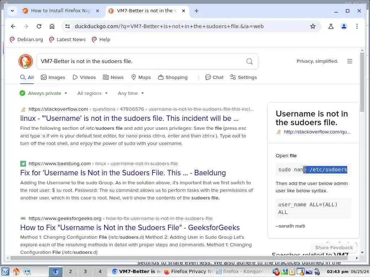Click the '--sanath meti' attribution text
The height and width of the screenshot is (277, 370).
coord(290,226)
